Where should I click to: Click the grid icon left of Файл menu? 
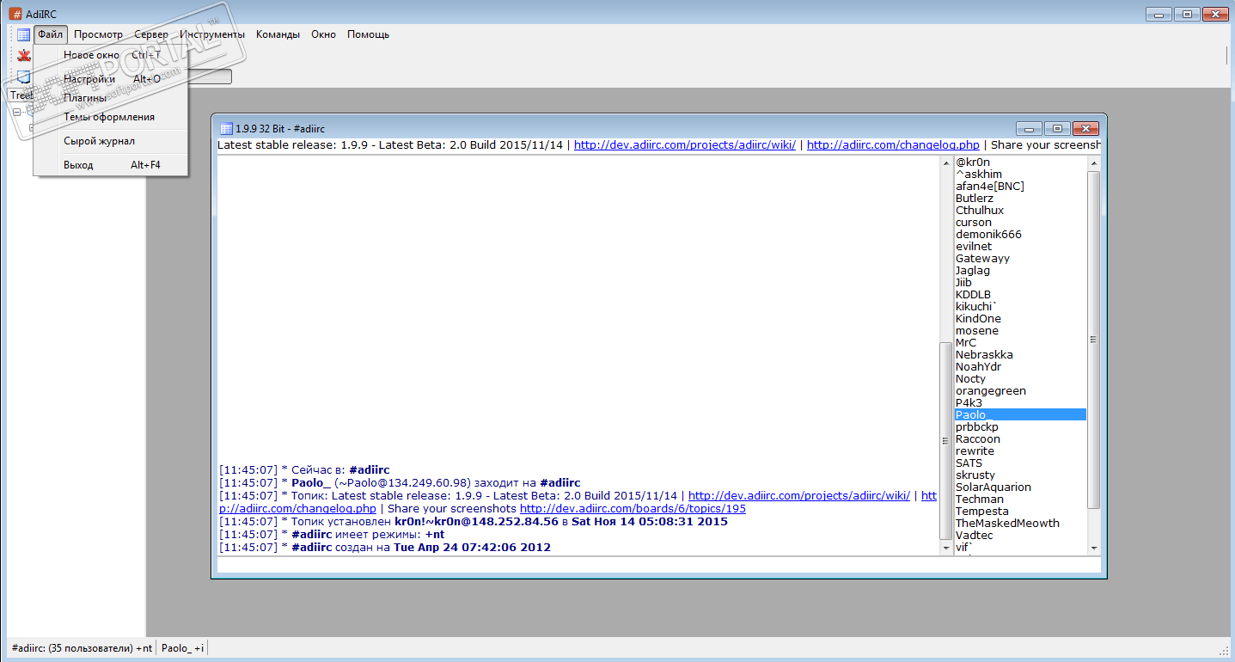tap(23, 34)
